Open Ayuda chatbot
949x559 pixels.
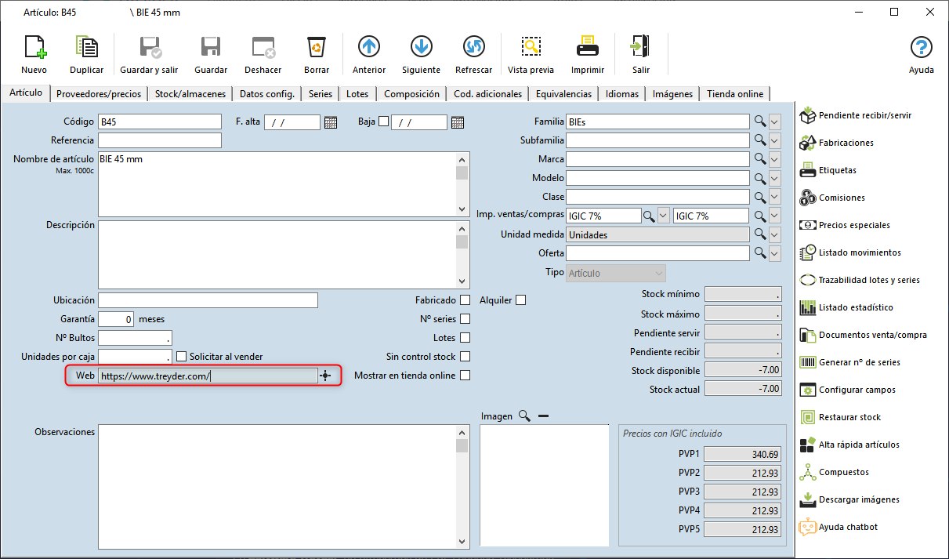(x=839, y=527)
